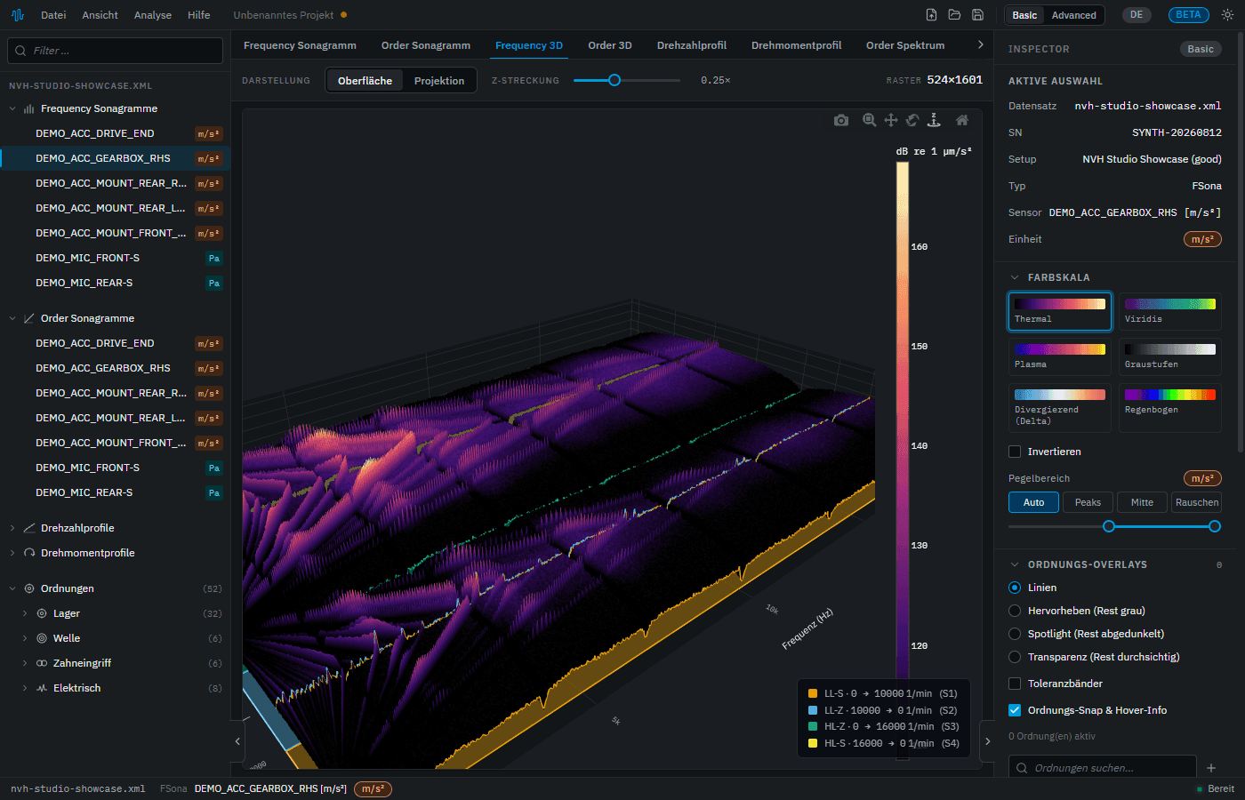Click the Elektrisch waveform icon
1245x800 pixels.
(42, 688)
